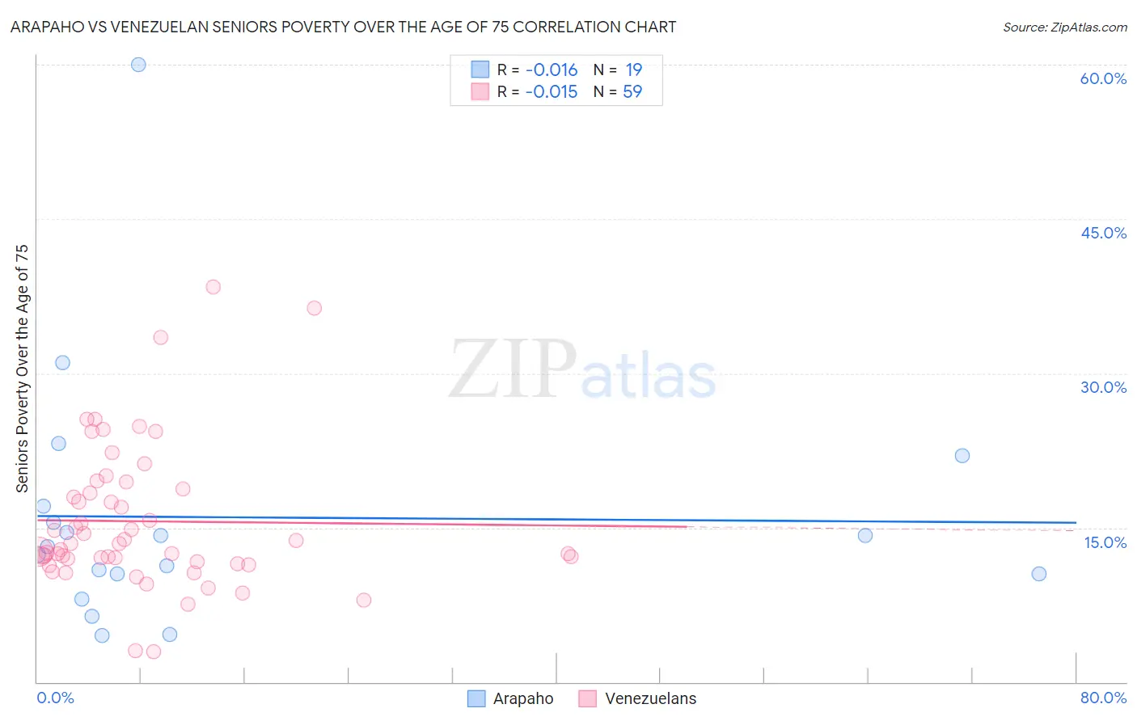The image size is (1137, 721).
Task: Toggle the Venezuelans series label in legend
Action: click(650, 698)
